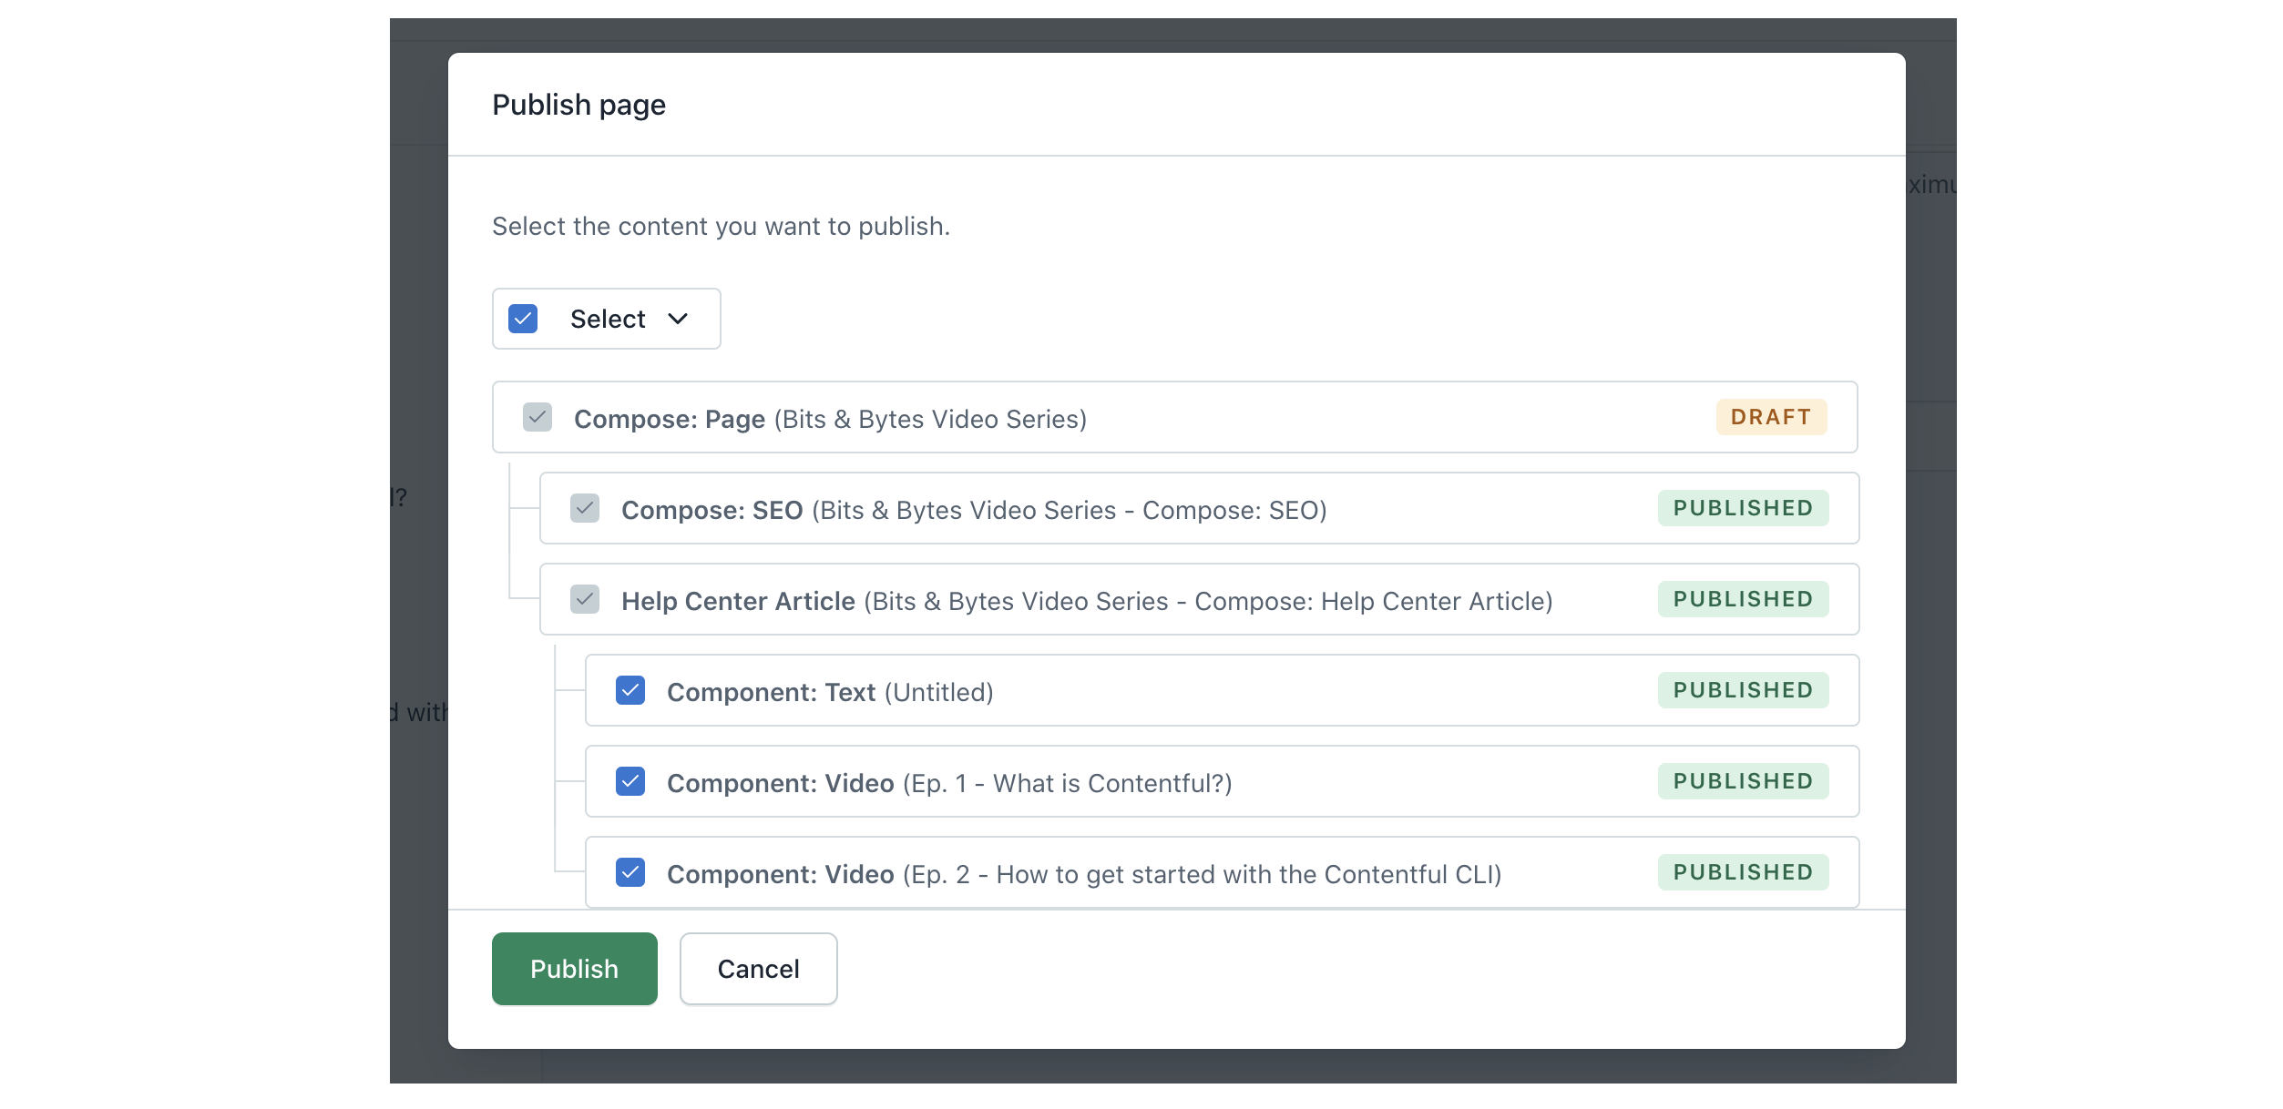Click the Help Center Article checkbox
Image resolution: width=2283 pixels, height=1109 pixels.
[585, 599]
